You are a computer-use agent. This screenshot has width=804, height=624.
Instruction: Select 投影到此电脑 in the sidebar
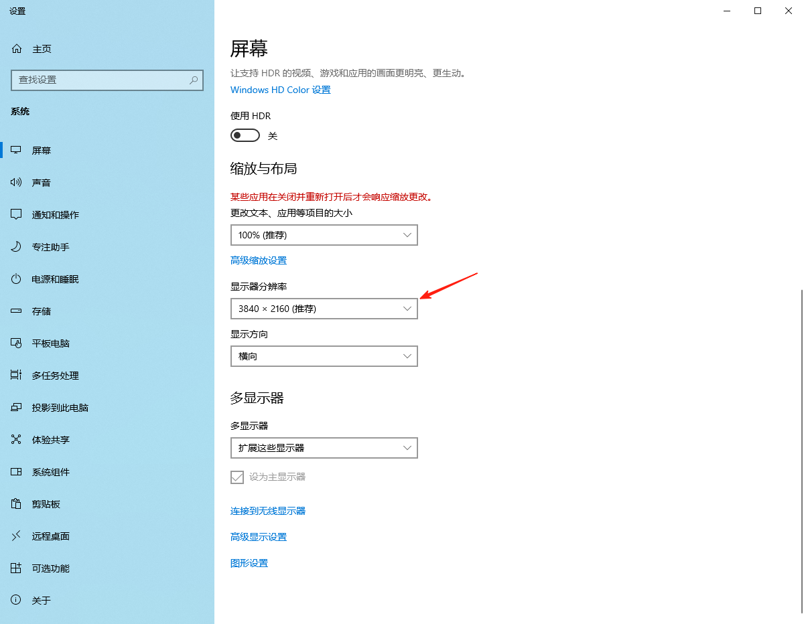pos(60,408)
